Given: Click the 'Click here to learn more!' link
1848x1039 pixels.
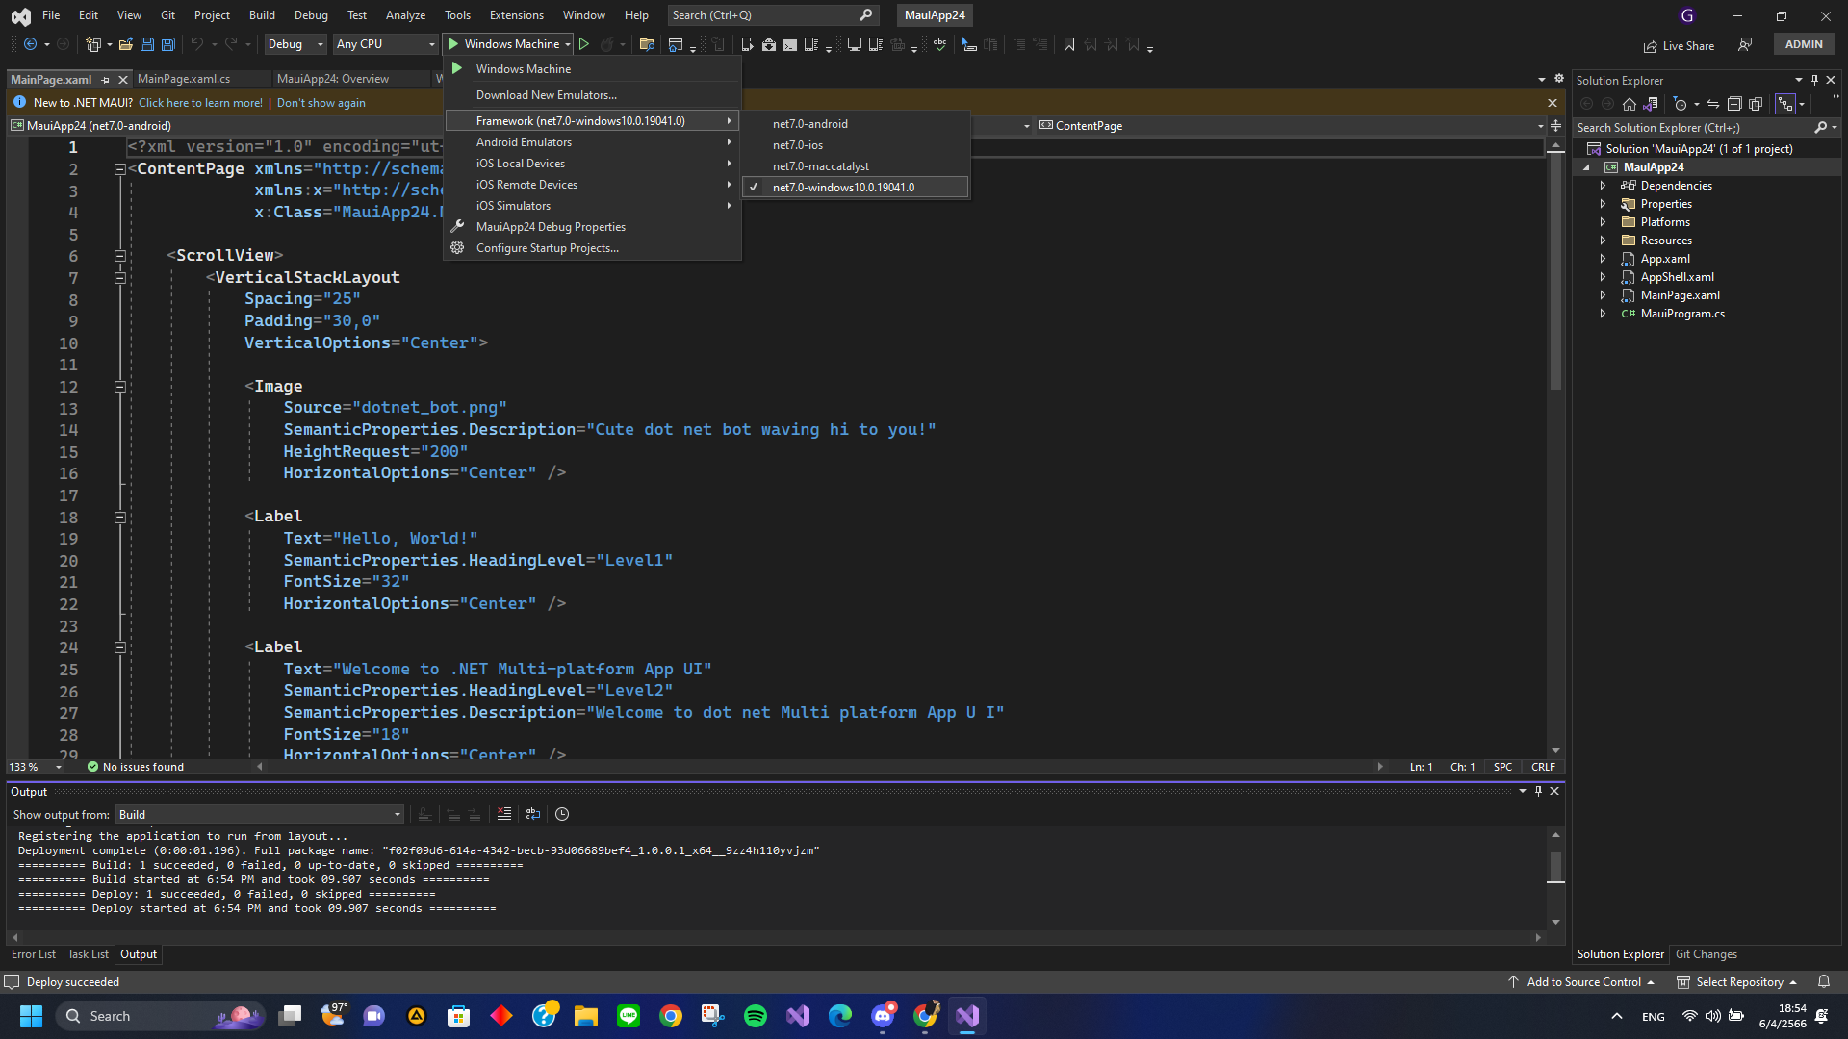Looking at the screenshot, I should 200,102.
